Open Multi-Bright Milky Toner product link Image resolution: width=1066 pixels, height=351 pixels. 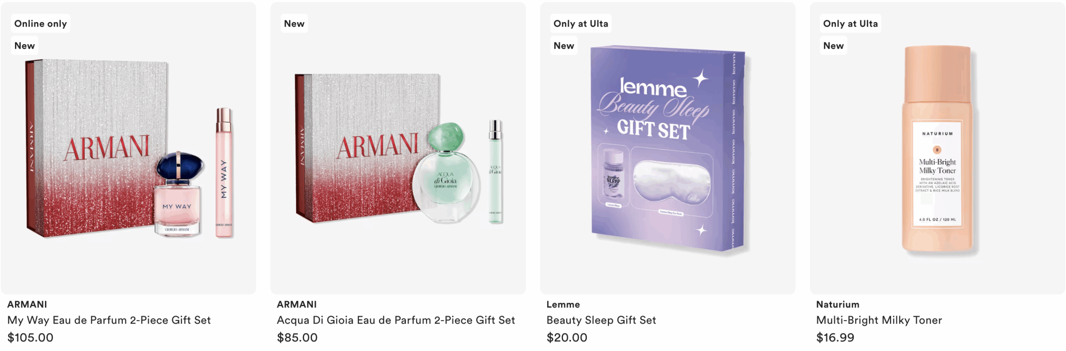[x=879, y=320]
